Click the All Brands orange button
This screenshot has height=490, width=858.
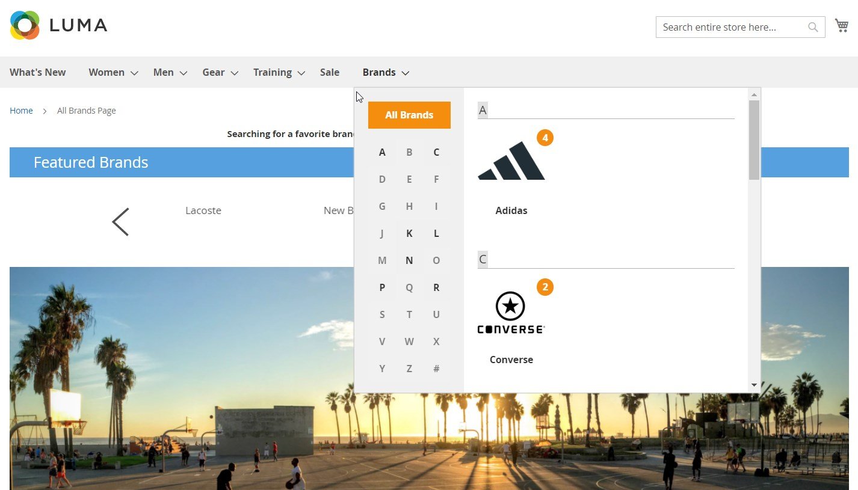(x=409, y=115)
